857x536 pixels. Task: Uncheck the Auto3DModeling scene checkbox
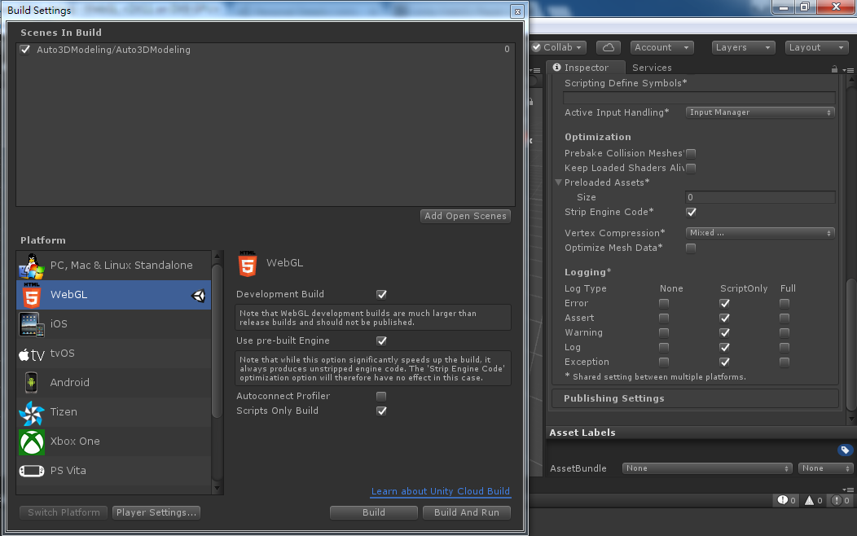pyautogui.click(x=25, y=50)
